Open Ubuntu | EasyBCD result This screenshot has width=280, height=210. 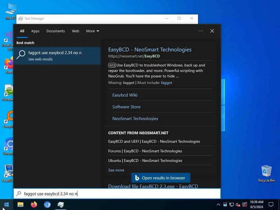145,161
